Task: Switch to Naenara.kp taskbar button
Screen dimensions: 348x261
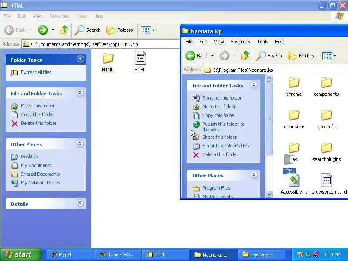Action: pyautogui.click(x=214, y=254)
